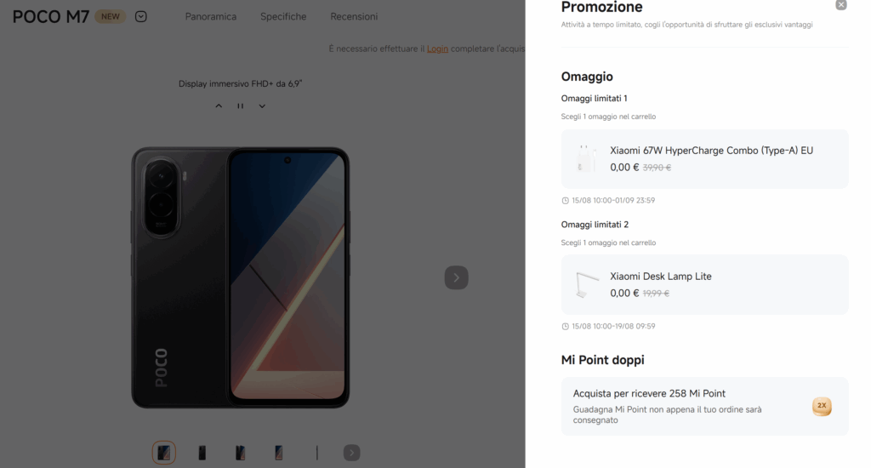Viewport: 871px width, 468px height.
Task: Advance to the next product image
Action: [x=456, y=277]
